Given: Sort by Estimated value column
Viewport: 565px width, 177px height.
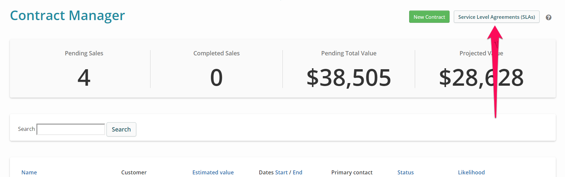Looking at the screenshot, I should click(213, 172).
